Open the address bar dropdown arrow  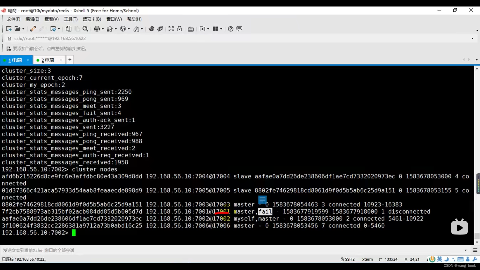[472, 38]
